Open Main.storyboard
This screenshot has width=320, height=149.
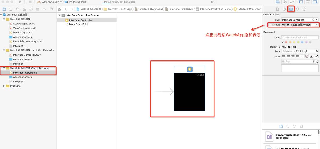click(x=23, y=32)
